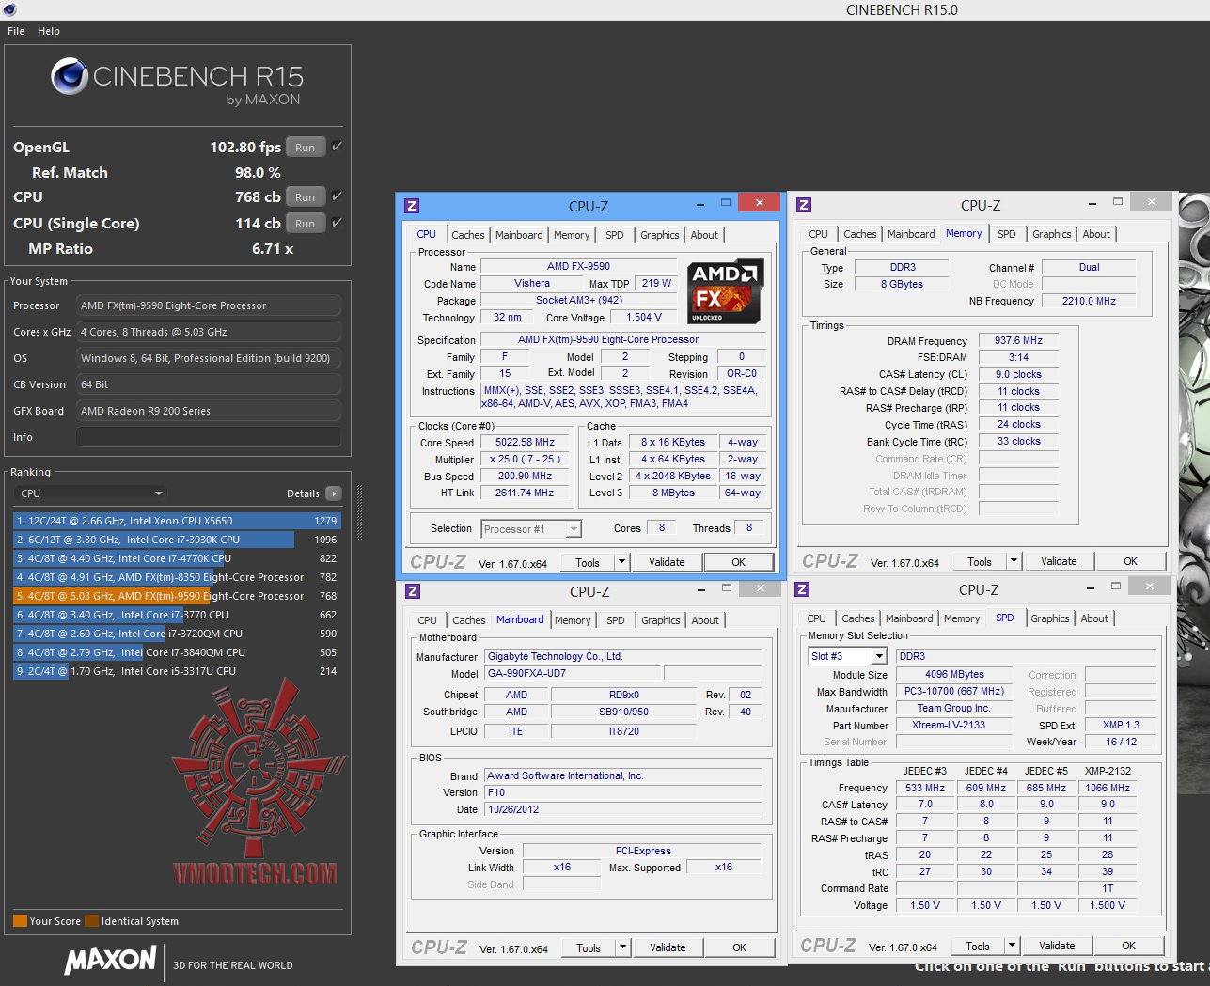Click the Processor name field in Your System
Screen dimensions: 1210x986
[209, 305]
